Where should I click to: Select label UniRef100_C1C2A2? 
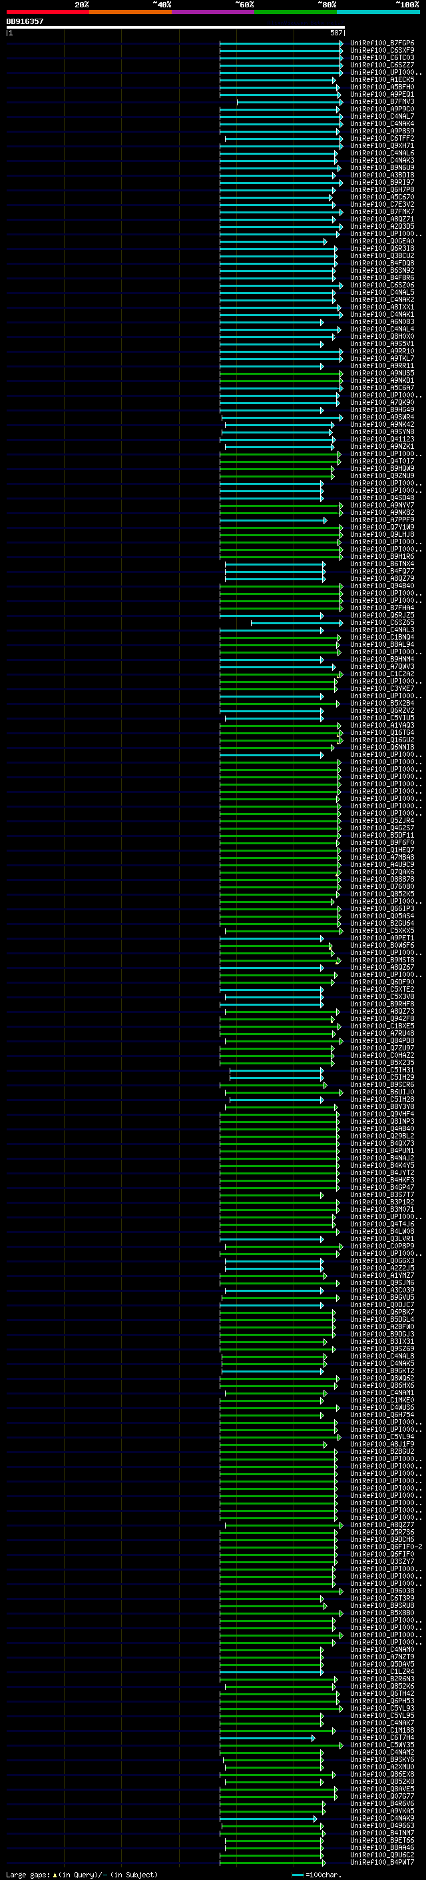click(x=382, y=674)
